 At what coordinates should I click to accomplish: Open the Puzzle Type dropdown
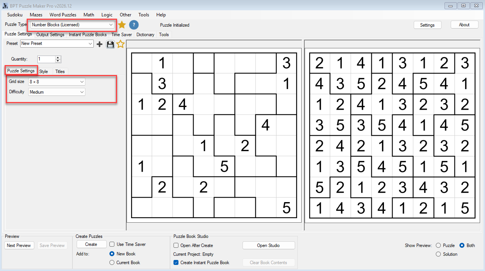(x=72, y=25)
